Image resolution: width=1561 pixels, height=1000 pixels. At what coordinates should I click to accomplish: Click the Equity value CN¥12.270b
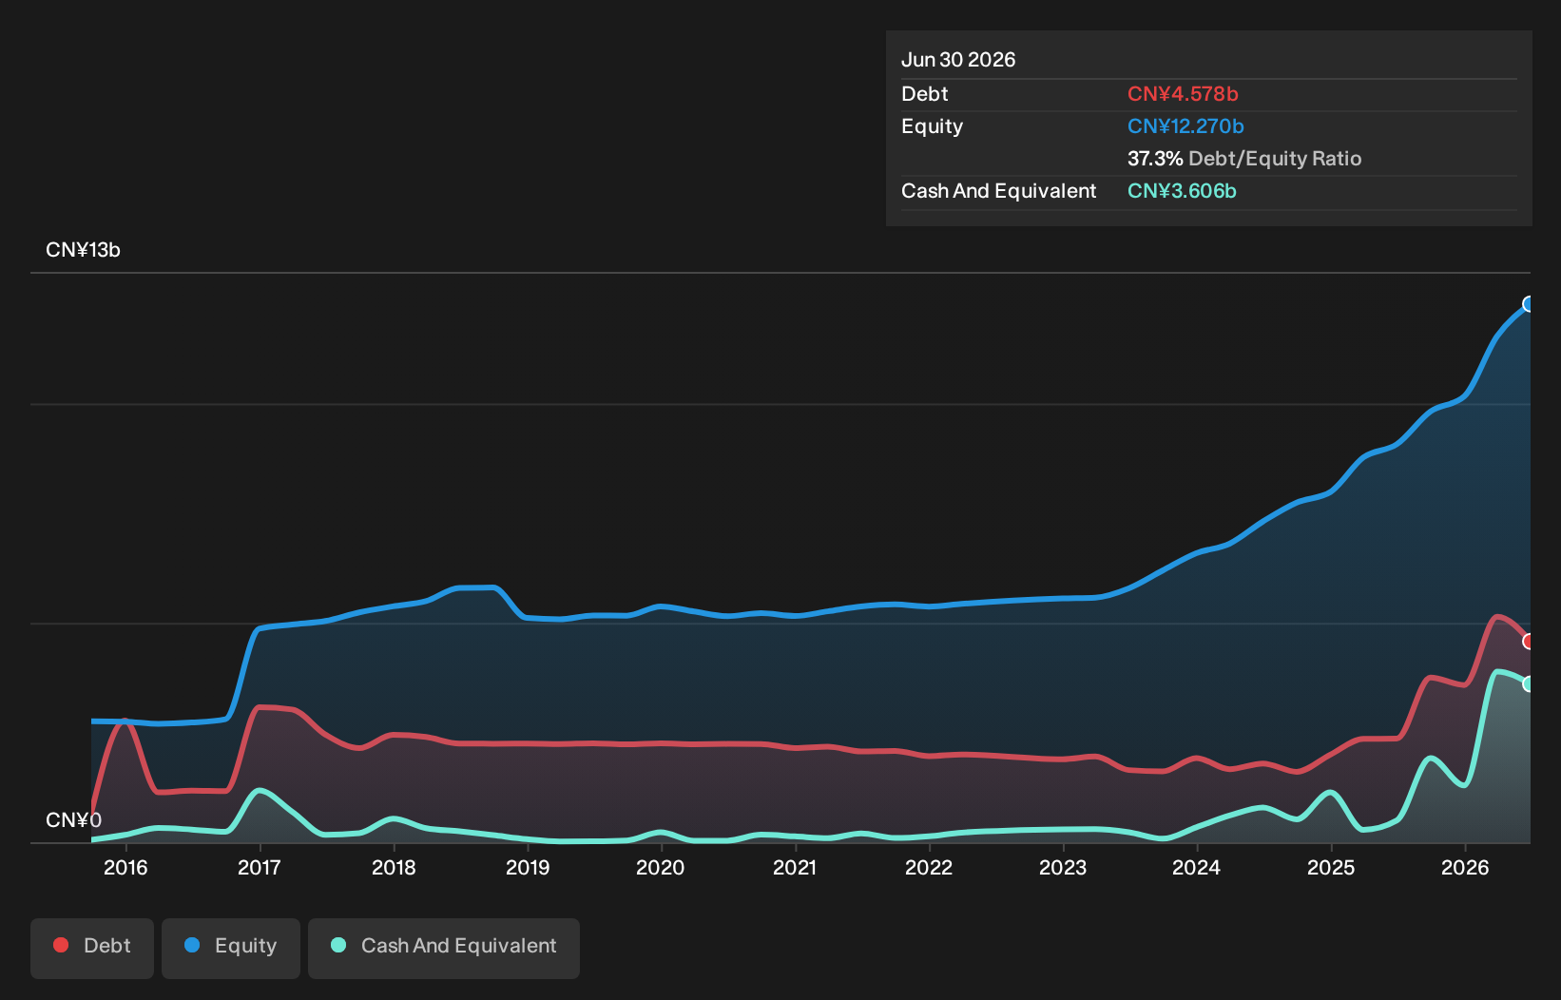(1185, 126)
